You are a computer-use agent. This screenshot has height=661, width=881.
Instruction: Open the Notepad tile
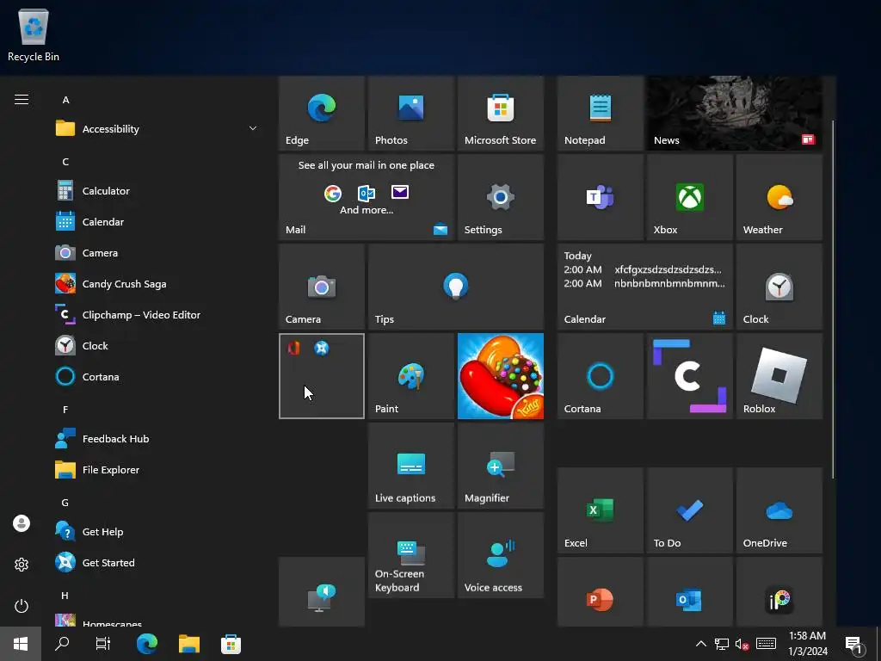coord(600,114)
